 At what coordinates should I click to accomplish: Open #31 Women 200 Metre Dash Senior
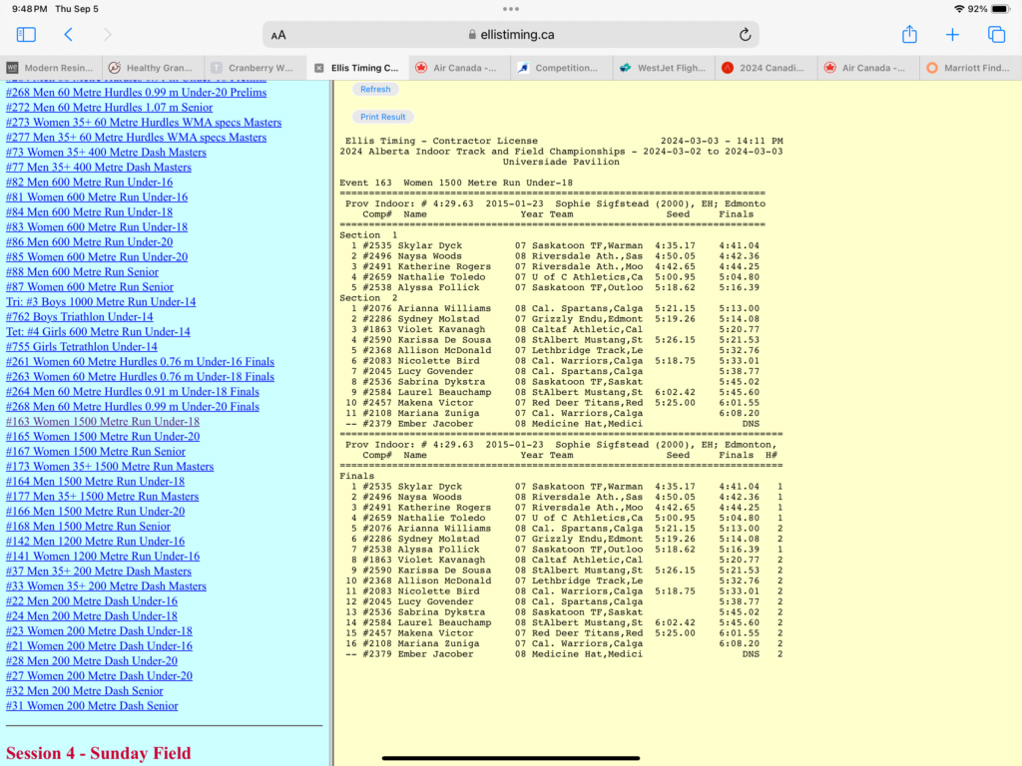[92, 707]
